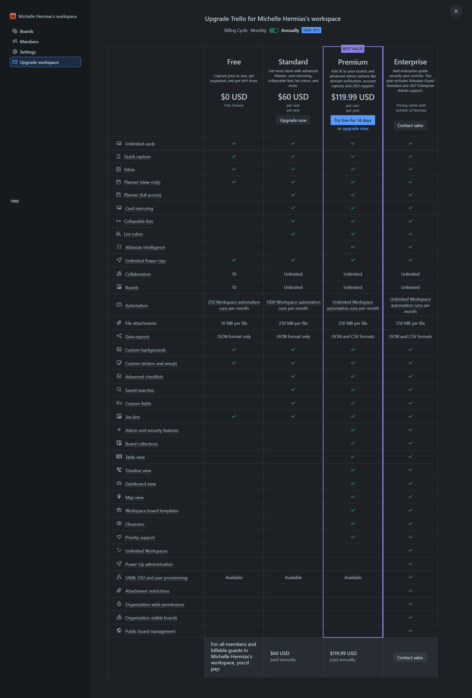Click the Dashboard view gauge icon
Image resolution: width=472 pixels, height=698 pixels.
coord(119,483)
